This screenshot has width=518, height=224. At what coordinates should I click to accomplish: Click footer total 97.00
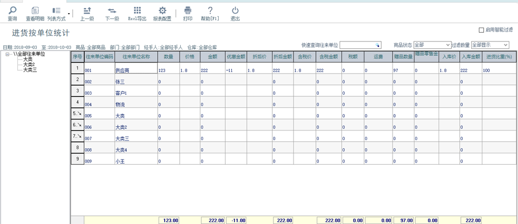click(x=403, y=221)
